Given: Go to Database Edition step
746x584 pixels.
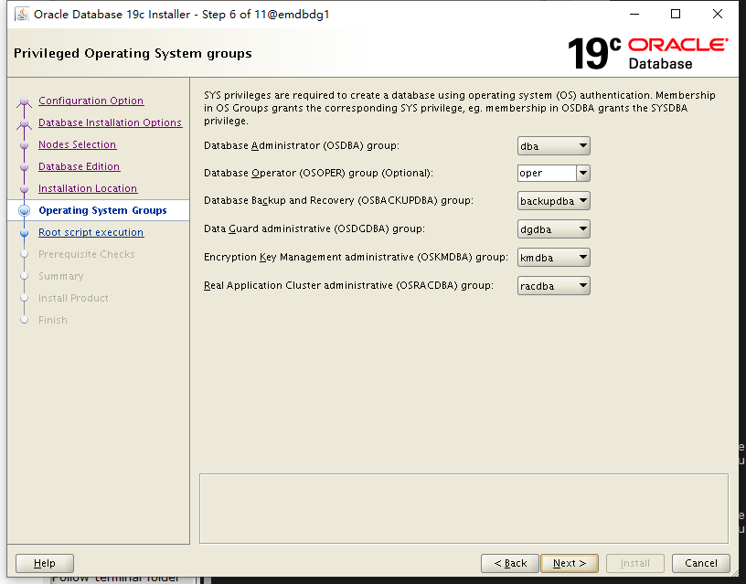Looking at the screenshot, I should click(x=79, y=166).
